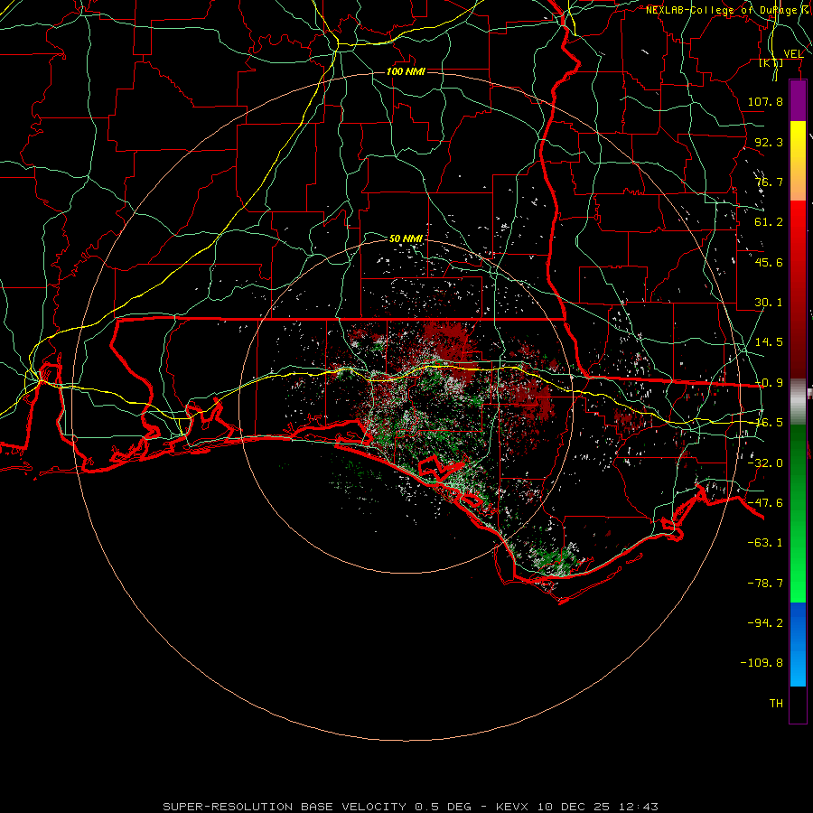This screenshot has height=813, width=813.
Task: Select the 92.3 value on velocity scale
Action: [769, 142]
